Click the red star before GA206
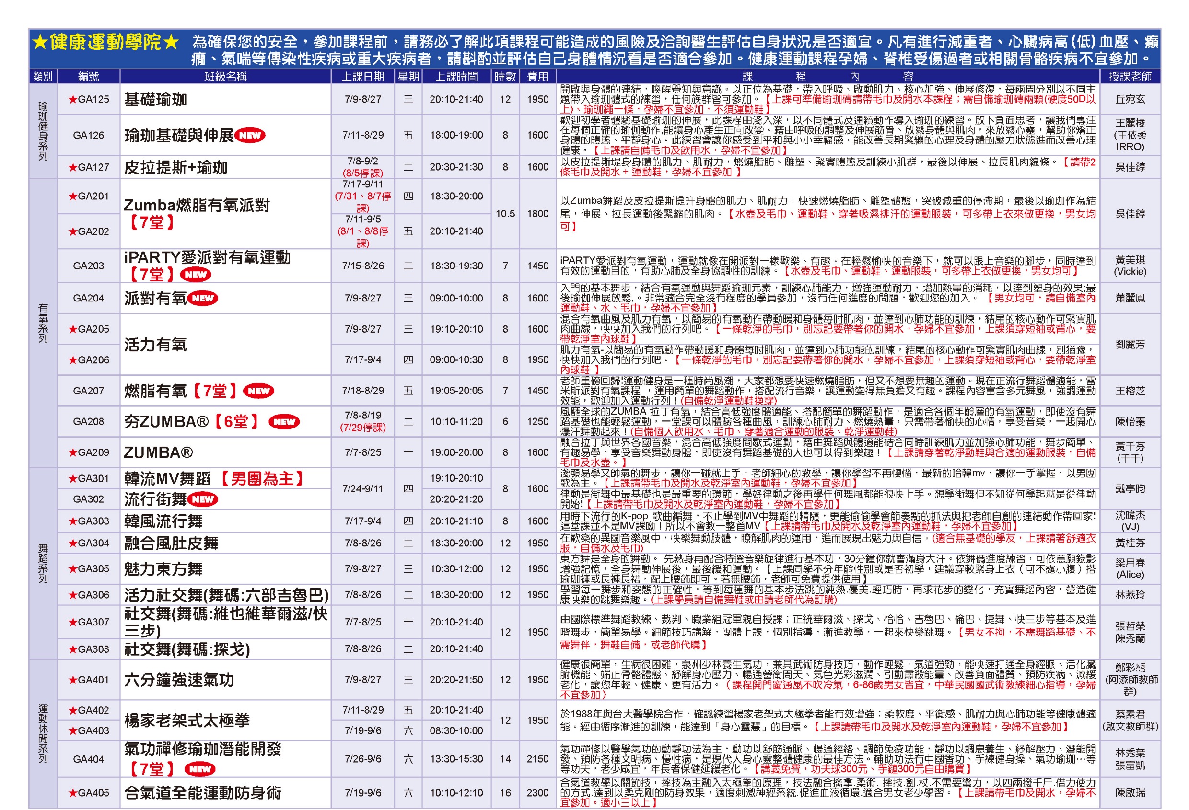 [73, 360]
